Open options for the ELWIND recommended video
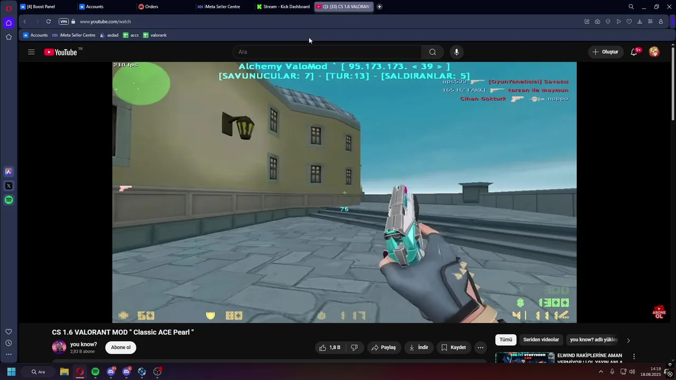Screen dimensions: 676x380 click(x=634, y=356)
